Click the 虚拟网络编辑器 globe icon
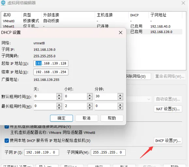Image resolution: width=189 pixels, height=167 pixels. pyautogui.click(x=3, y=3)
